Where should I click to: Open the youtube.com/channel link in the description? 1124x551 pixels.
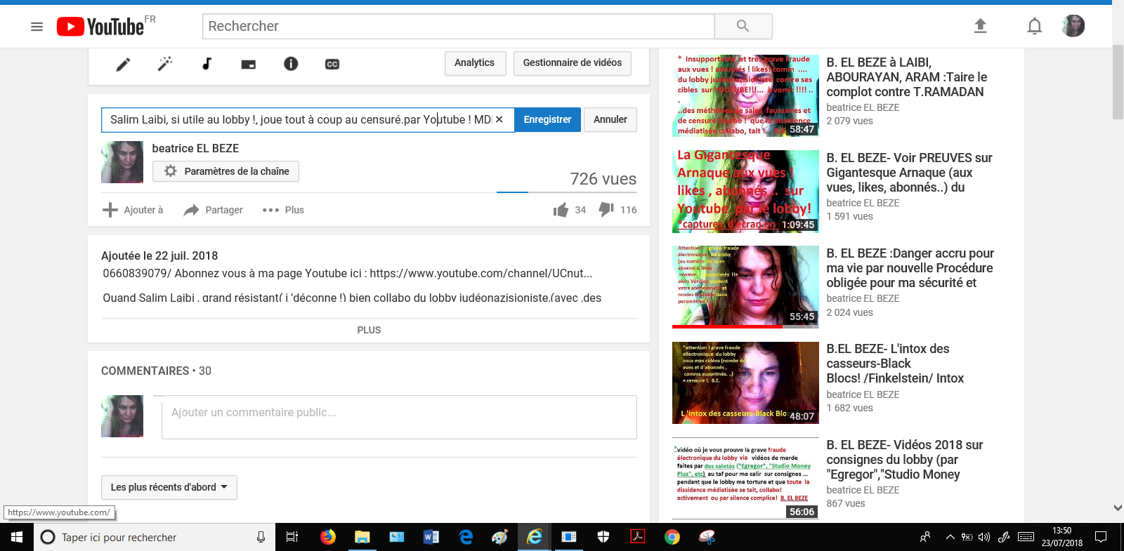point(481,273)
